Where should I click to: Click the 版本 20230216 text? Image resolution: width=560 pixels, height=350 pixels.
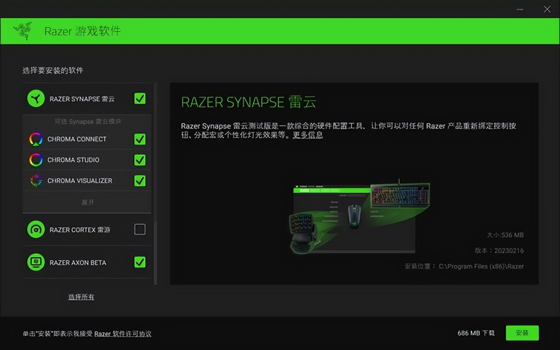coord(499,250)
